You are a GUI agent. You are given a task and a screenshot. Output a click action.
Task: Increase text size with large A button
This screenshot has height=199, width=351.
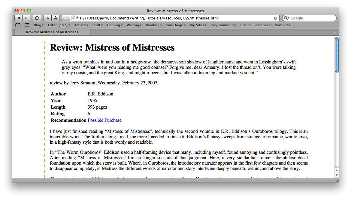tap(56, 18)
